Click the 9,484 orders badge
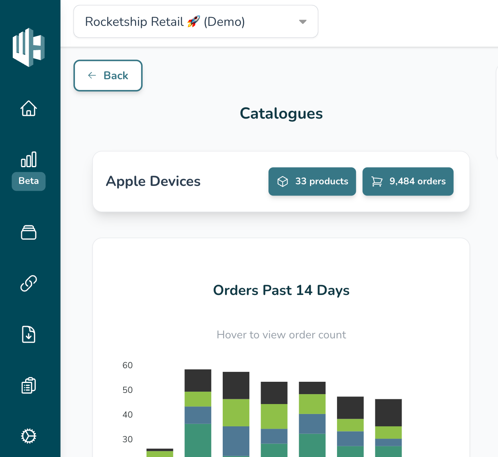Viewport: 498px width, 457px height. tap(408, 182)
